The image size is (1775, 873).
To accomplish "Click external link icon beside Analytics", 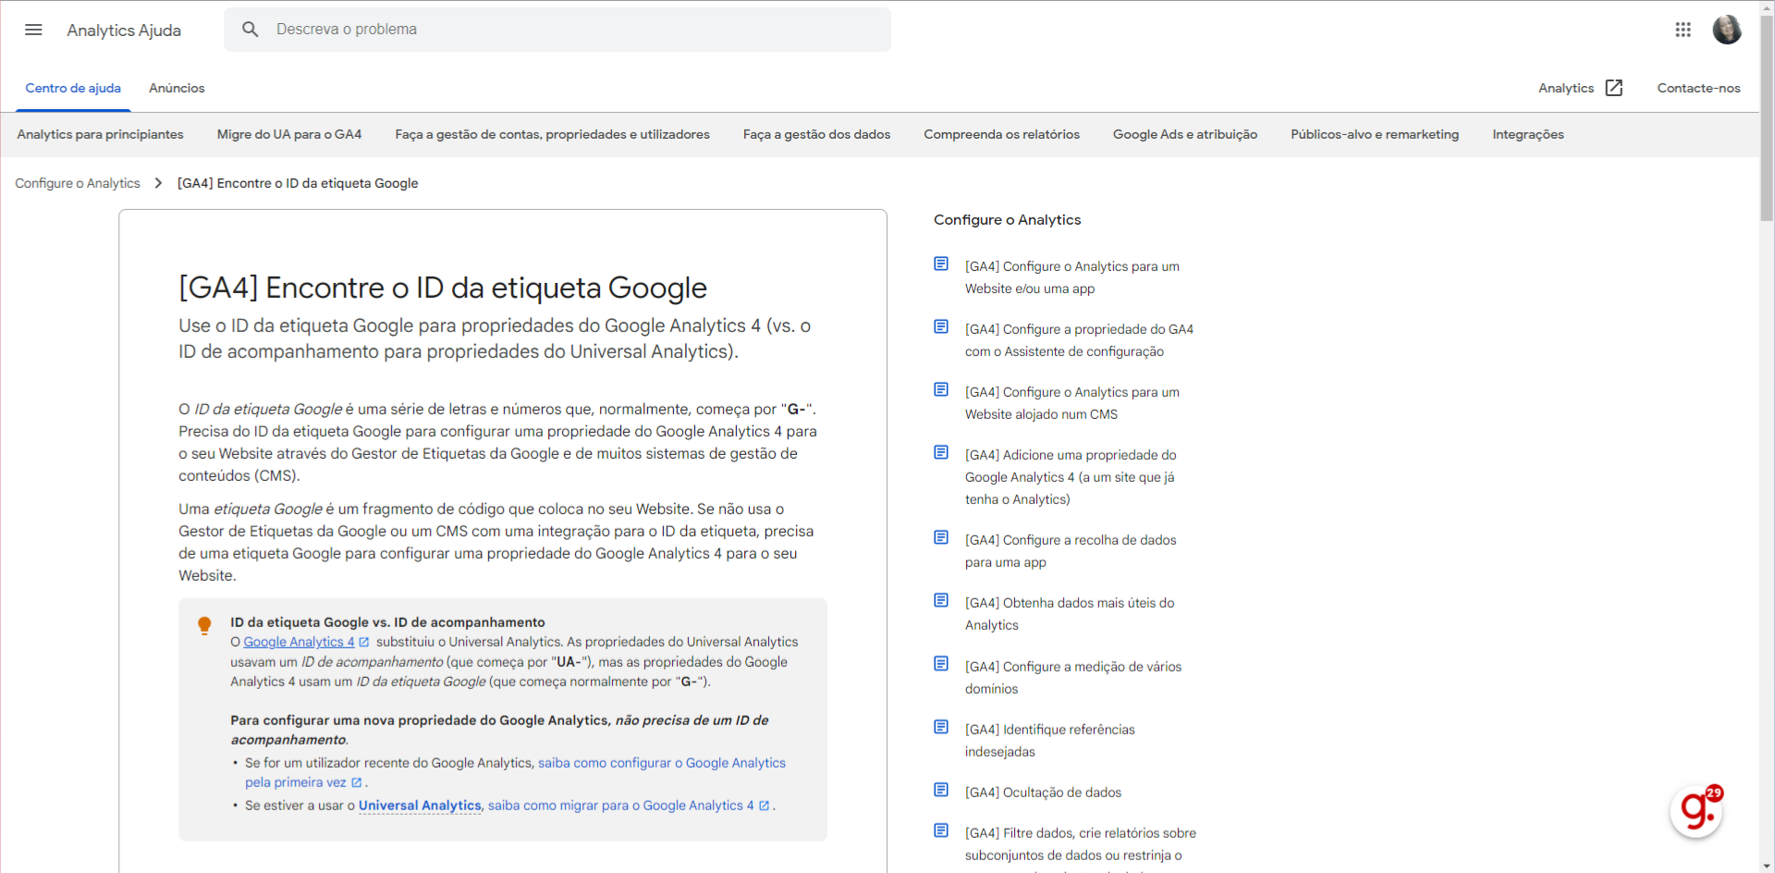I will (x=1614, y=88).
